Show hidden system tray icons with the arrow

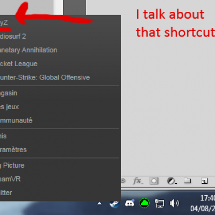pos(99,203)
